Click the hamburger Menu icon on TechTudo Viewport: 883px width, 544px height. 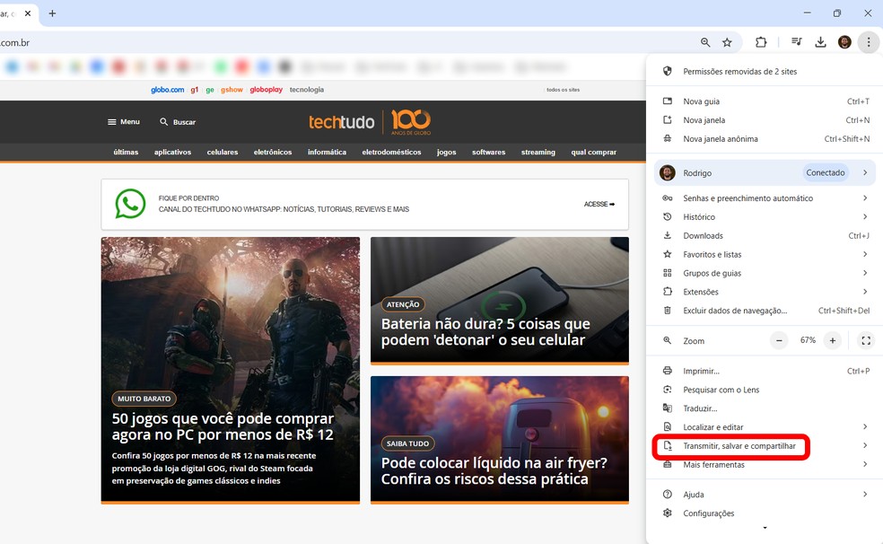111,122
